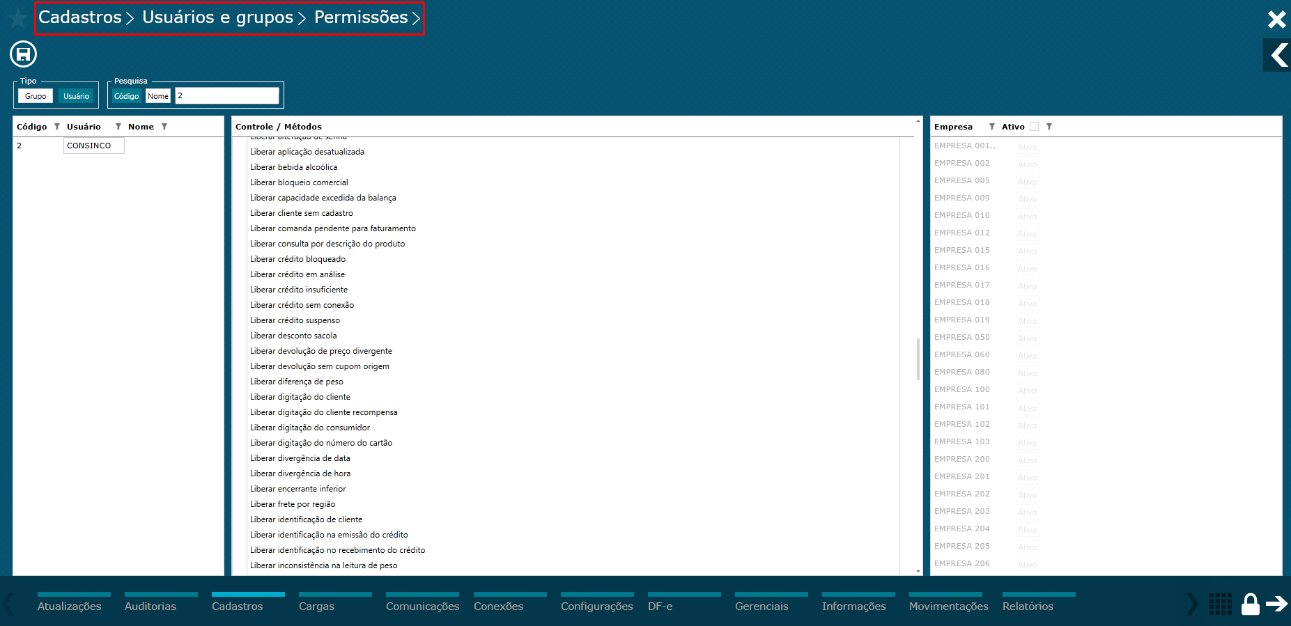1291x626 pixels.
Task: Search by Nome option
Action: coord(158,96)
